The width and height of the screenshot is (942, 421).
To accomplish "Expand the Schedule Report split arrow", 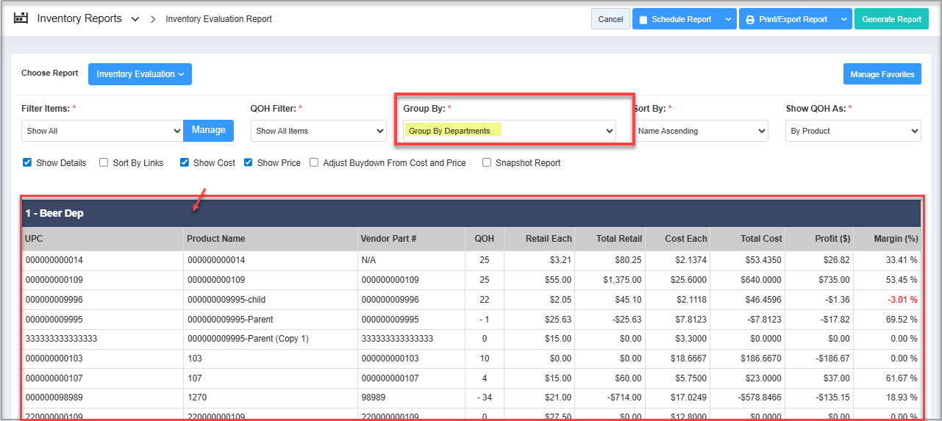I will pos(727,19).
